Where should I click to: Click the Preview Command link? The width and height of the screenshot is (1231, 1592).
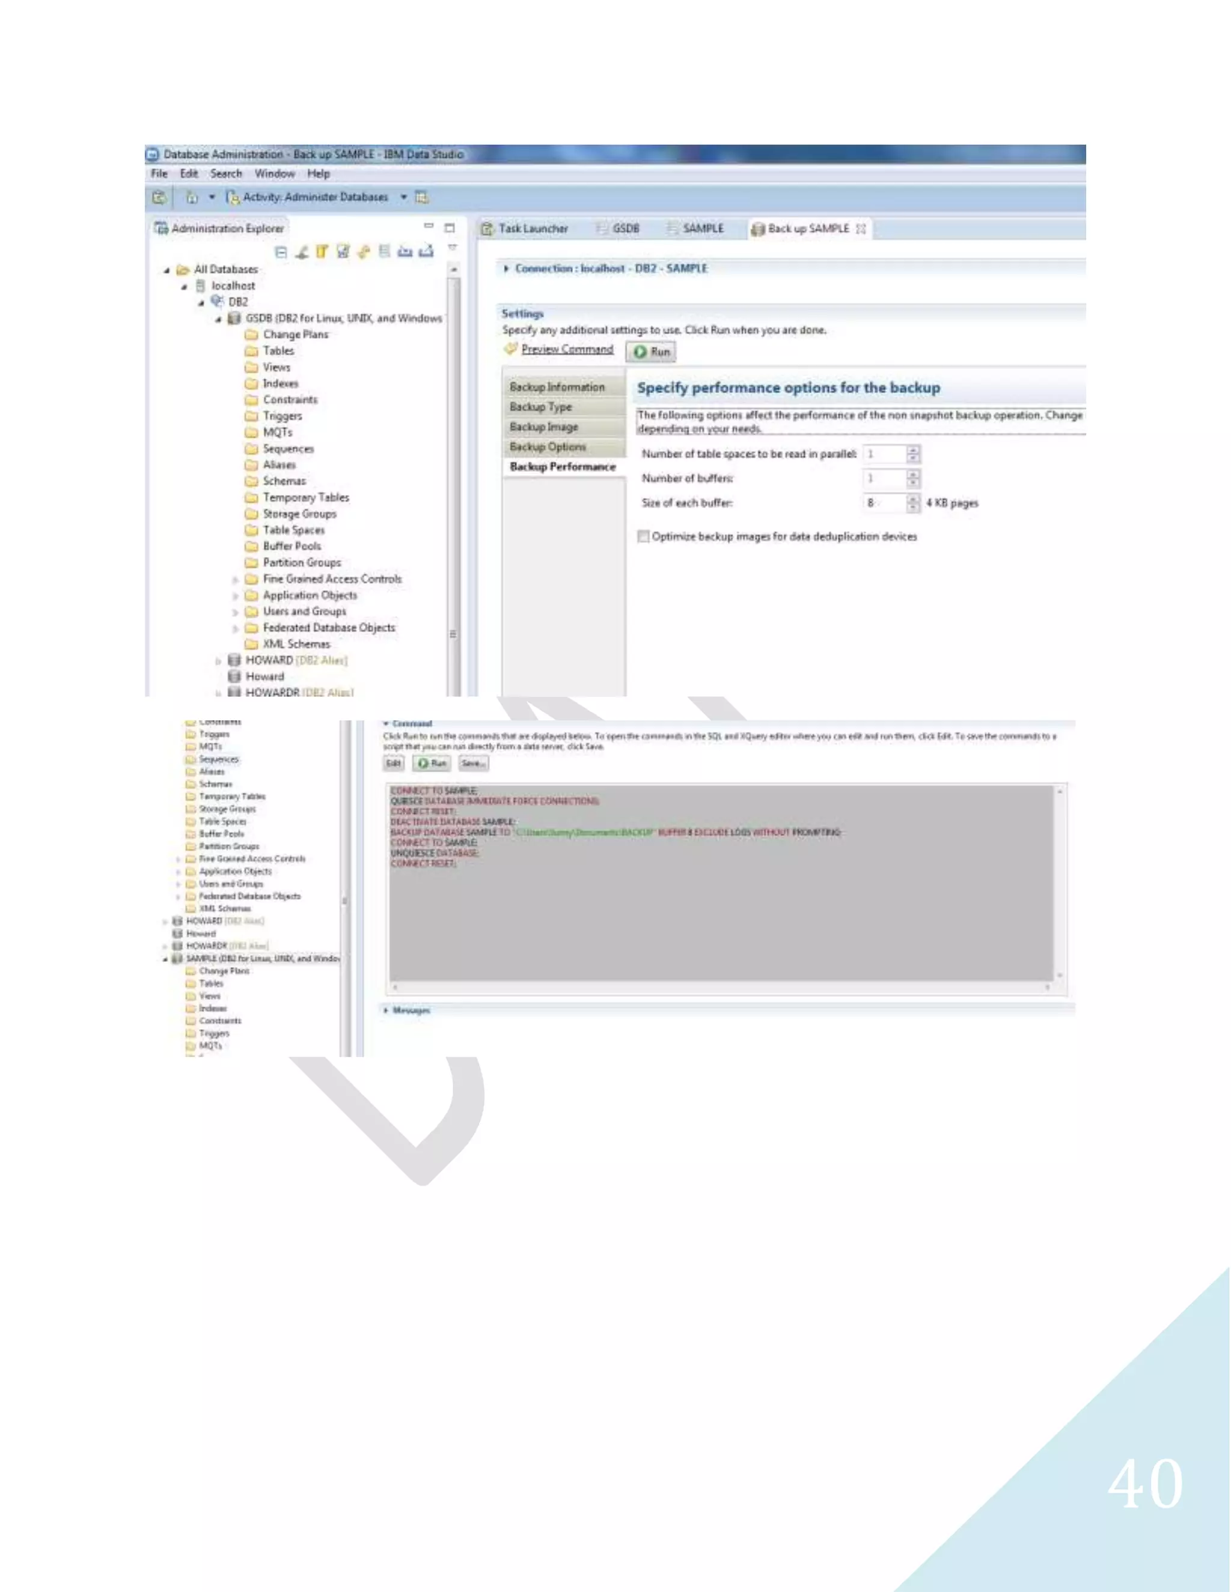pyautogui.click(x=567, y=349)
